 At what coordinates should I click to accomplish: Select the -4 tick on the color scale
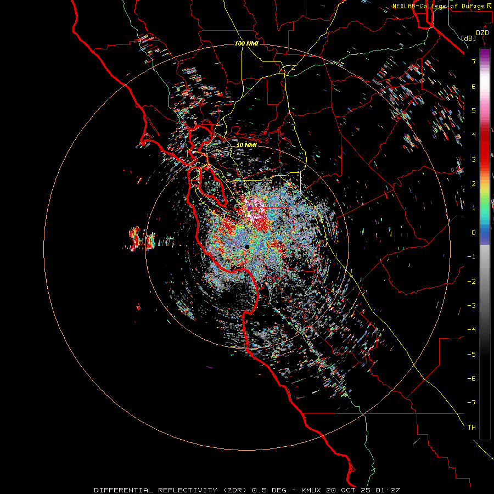(x=471, y=330)
